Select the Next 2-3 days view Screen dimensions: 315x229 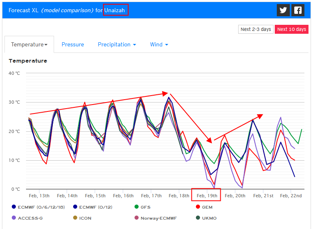coord(256,29)
